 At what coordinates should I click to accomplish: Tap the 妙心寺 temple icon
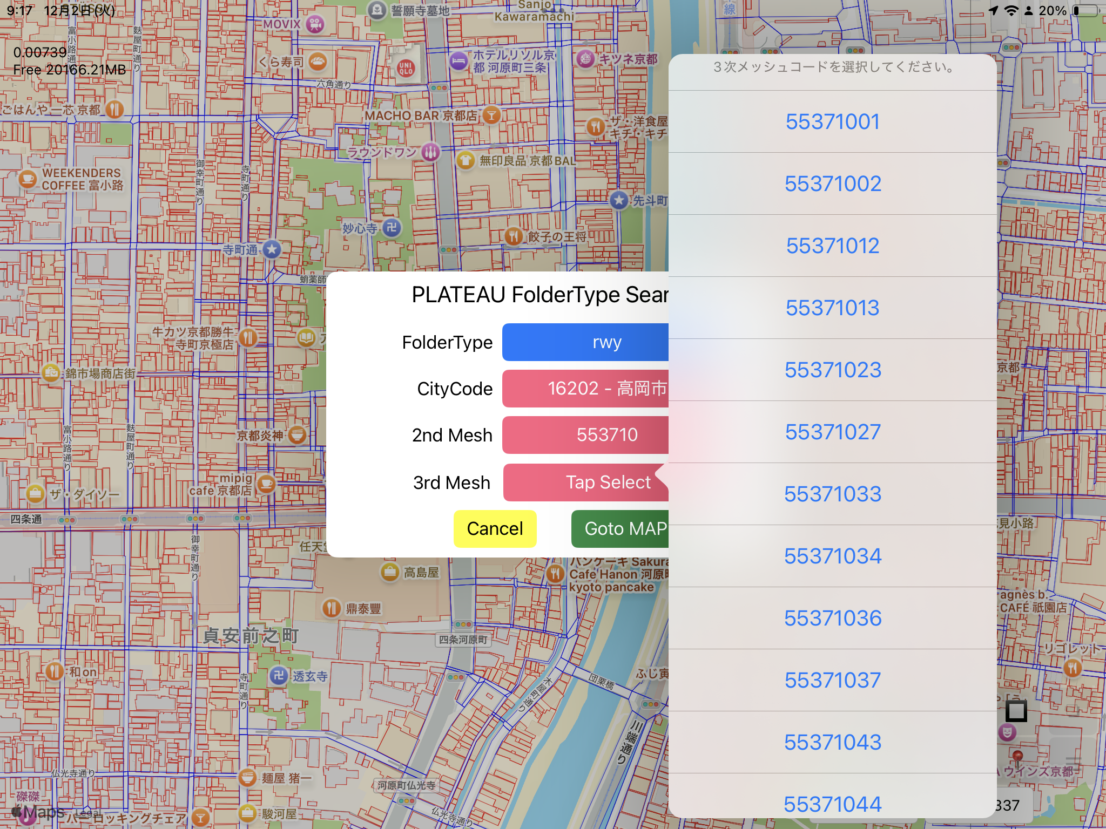[392, 228]
